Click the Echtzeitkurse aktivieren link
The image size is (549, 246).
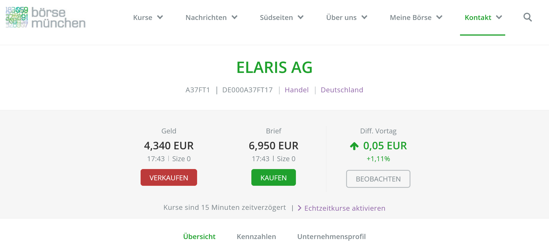point(345,208)
